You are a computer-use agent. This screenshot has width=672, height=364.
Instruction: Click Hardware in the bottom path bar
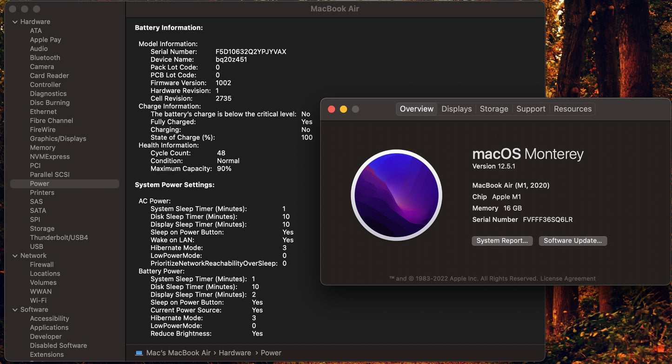235,353
